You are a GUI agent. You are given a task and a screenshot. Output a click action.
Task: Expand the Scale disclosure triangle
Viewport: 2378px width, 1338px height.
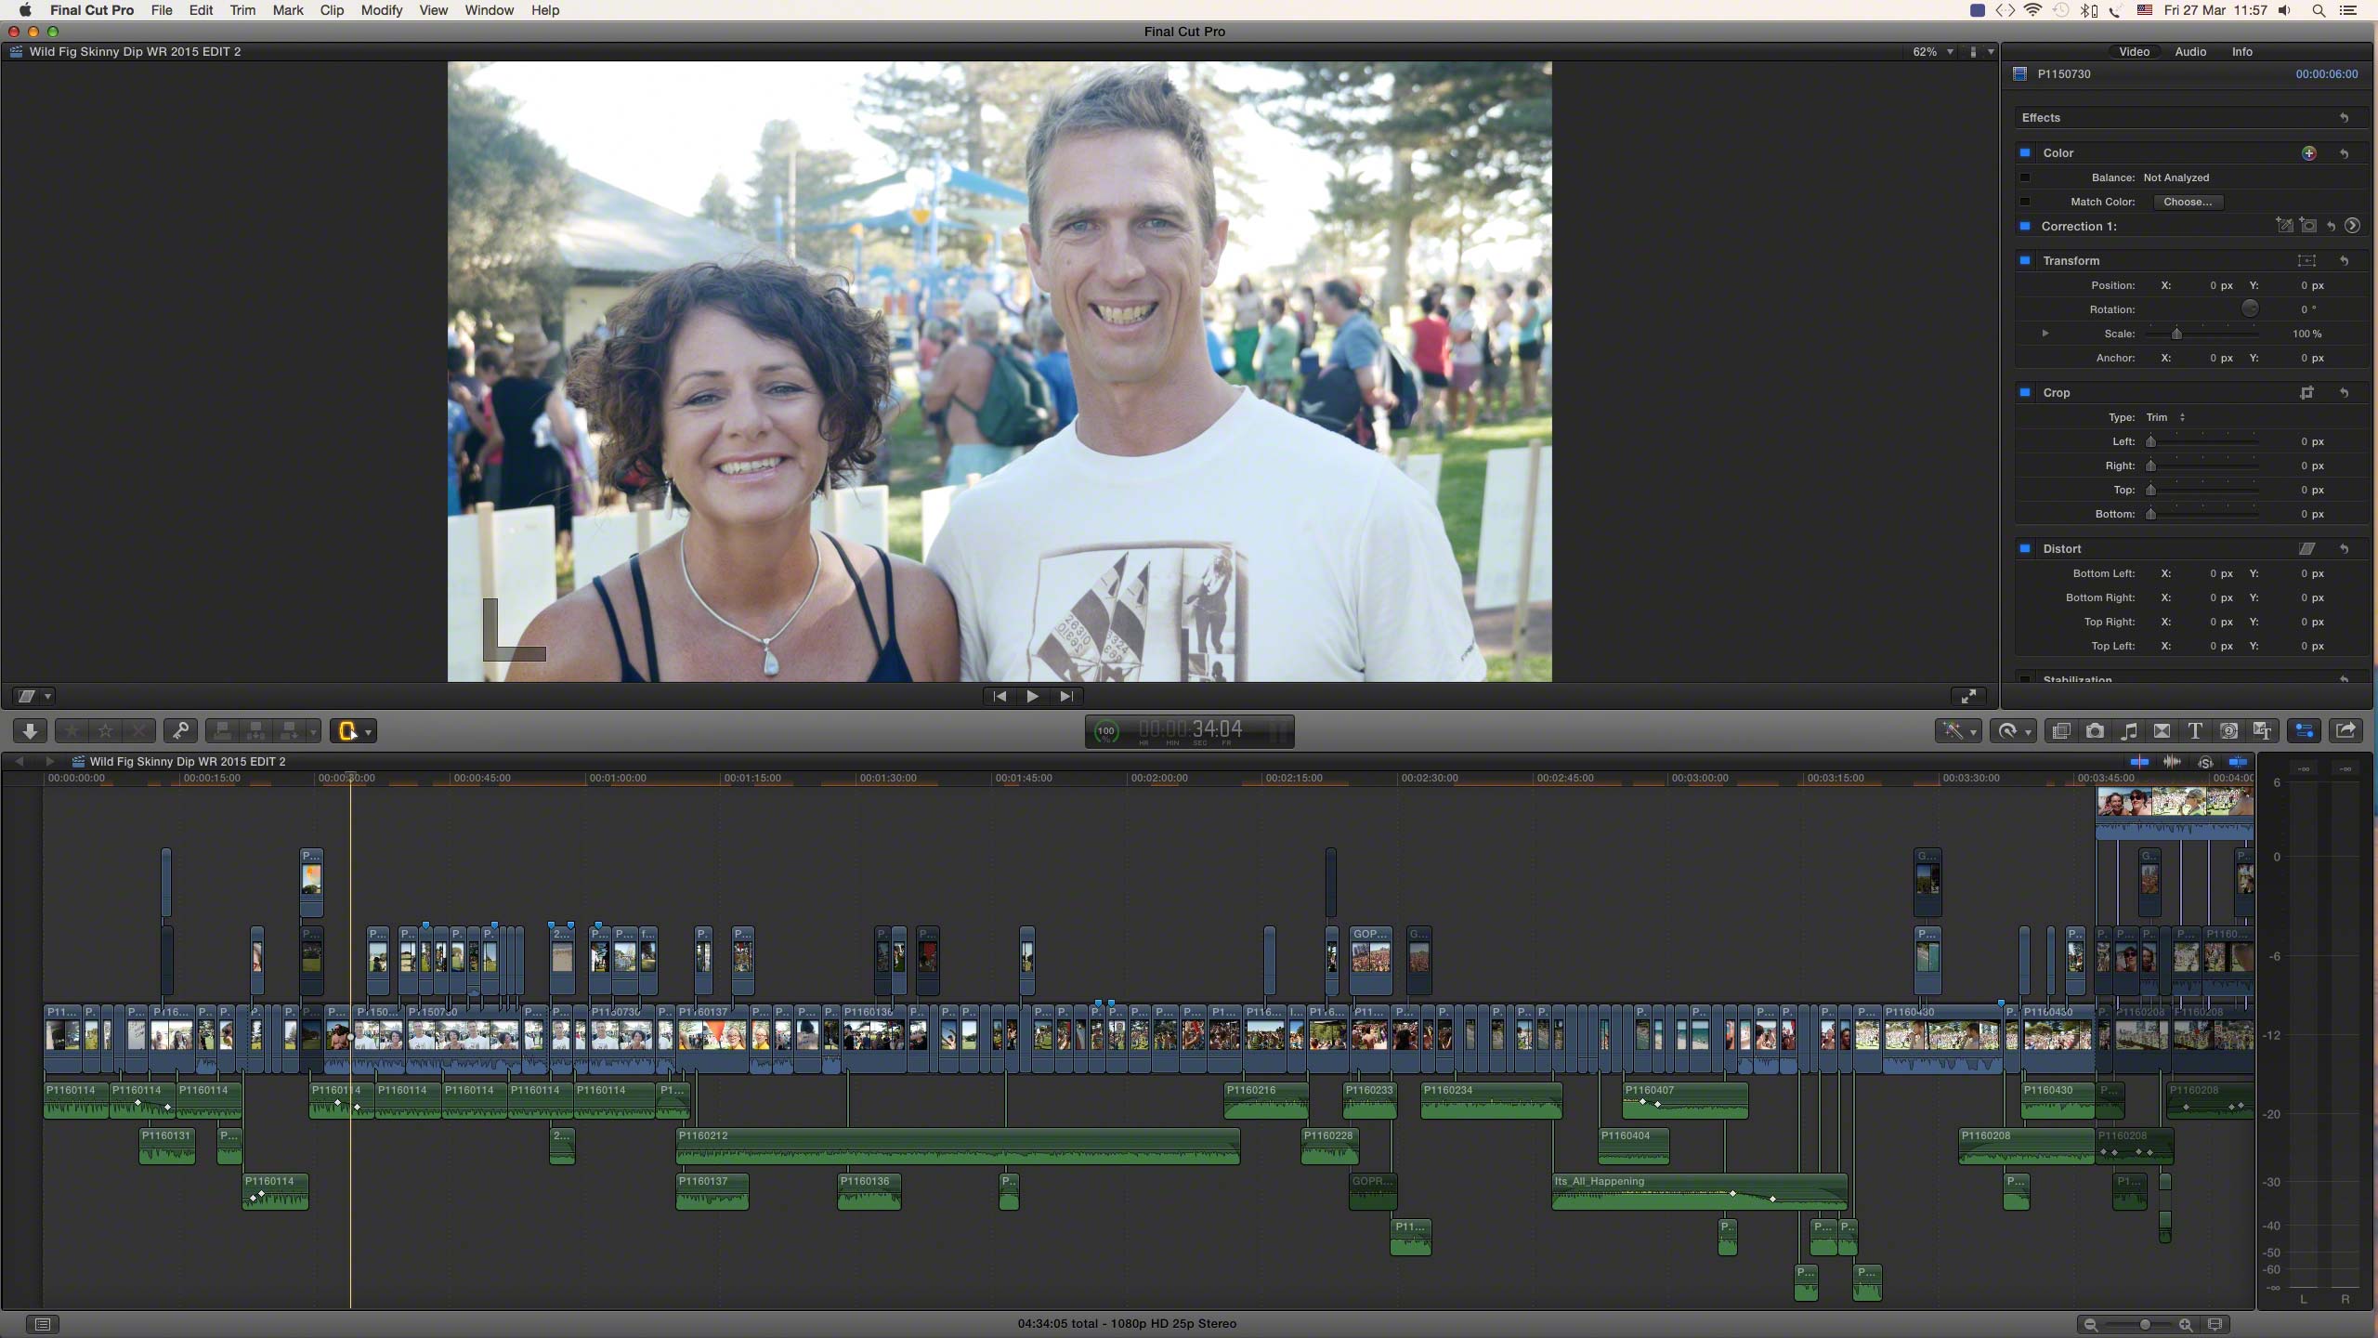click(2045, 334)
